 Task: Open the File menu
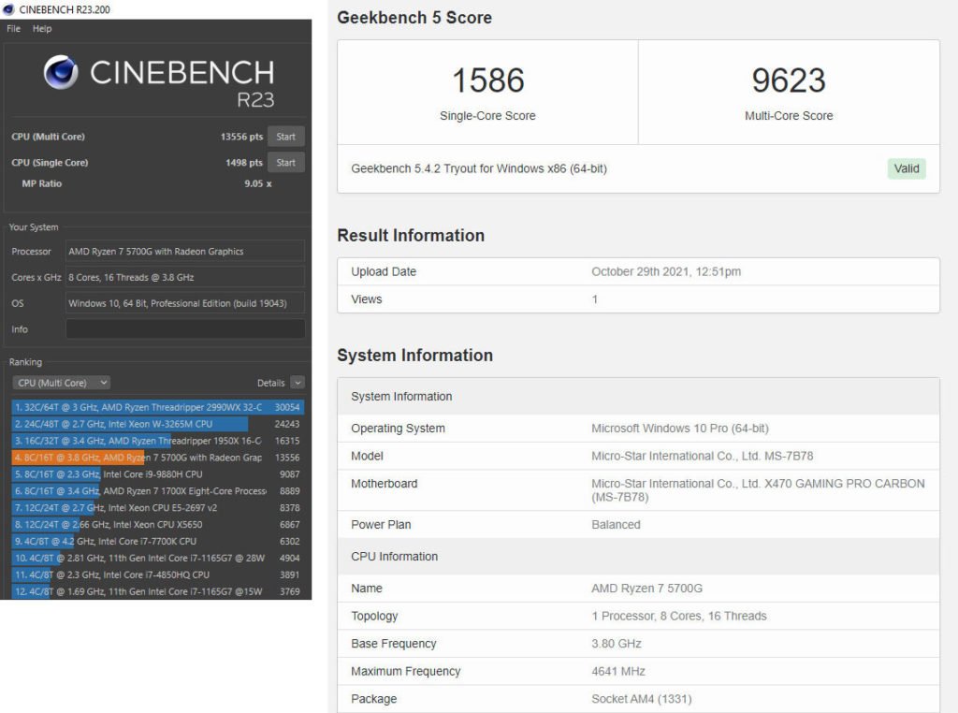pos(13,29)
